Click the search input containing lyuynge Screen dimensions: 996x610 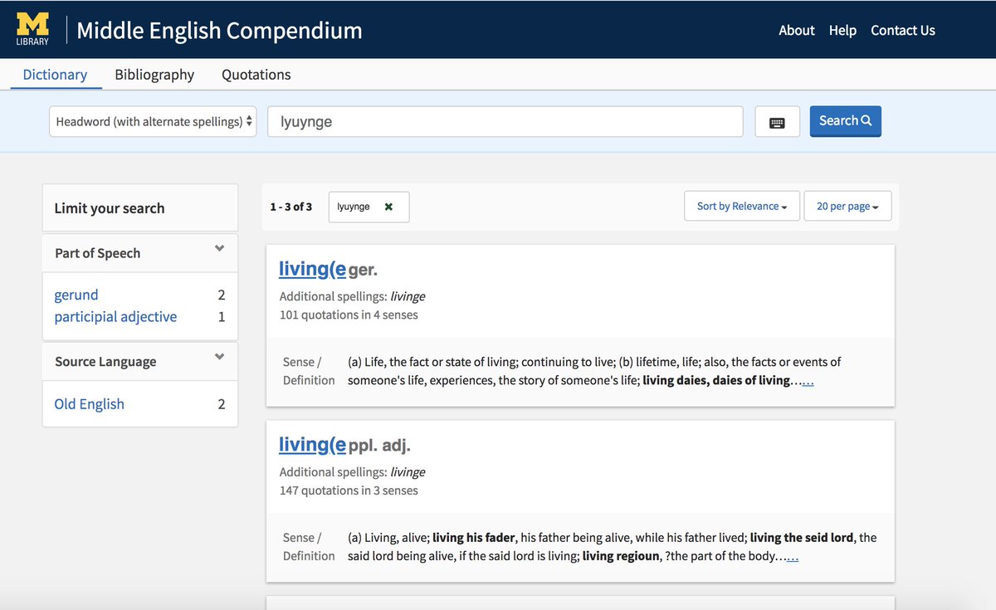pyautogui.click(x=505, y=121)
